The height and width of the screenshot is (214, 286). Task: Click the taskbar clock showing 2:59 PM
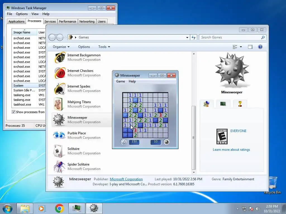(272, 209)
